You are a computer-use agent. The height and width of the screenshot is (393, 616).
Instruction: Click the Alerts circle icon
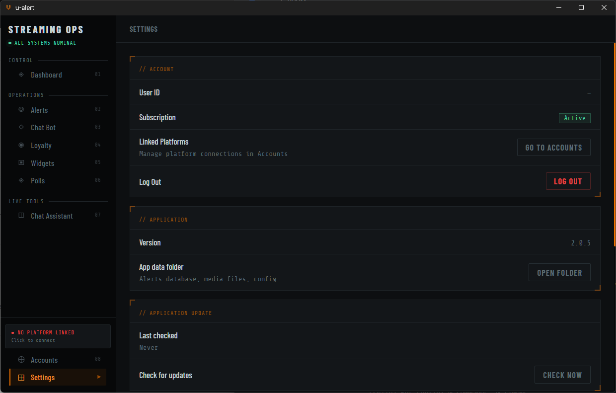pos(21,109)
